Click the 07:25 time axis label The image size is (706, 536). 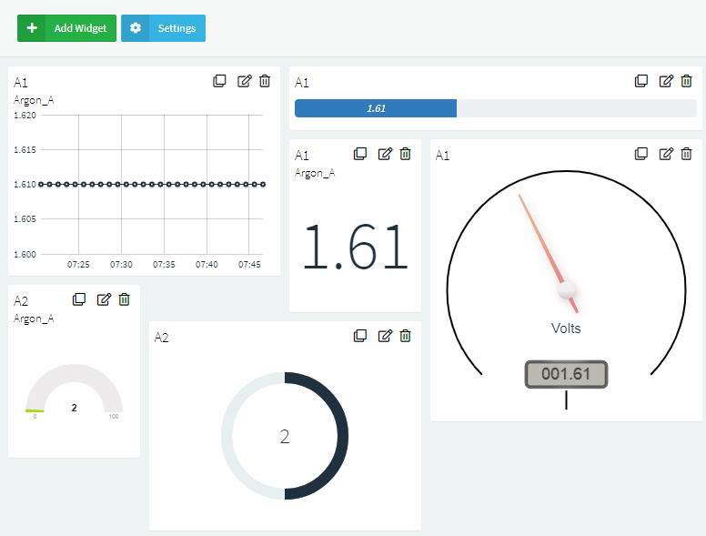(x=78, y=265)
